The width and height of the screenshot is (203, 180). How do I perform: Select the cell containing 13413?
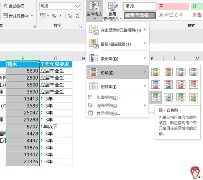(x=23, y=99)
